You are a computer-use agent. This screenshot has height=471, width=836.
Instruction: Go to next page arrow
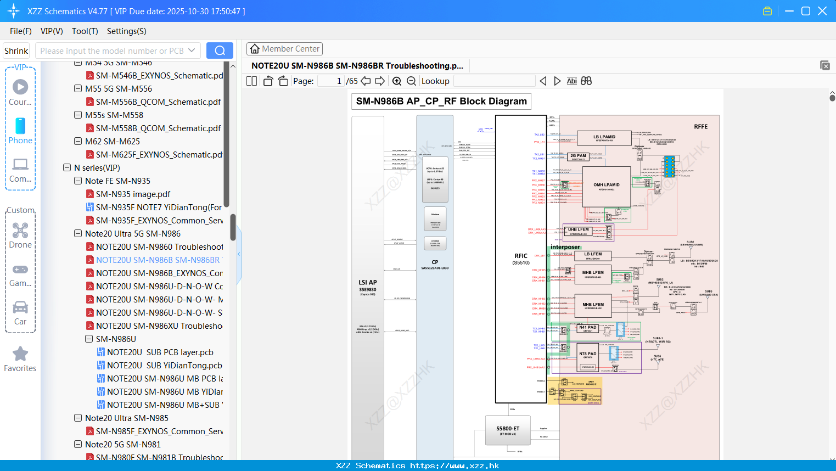tap(380, 81)
